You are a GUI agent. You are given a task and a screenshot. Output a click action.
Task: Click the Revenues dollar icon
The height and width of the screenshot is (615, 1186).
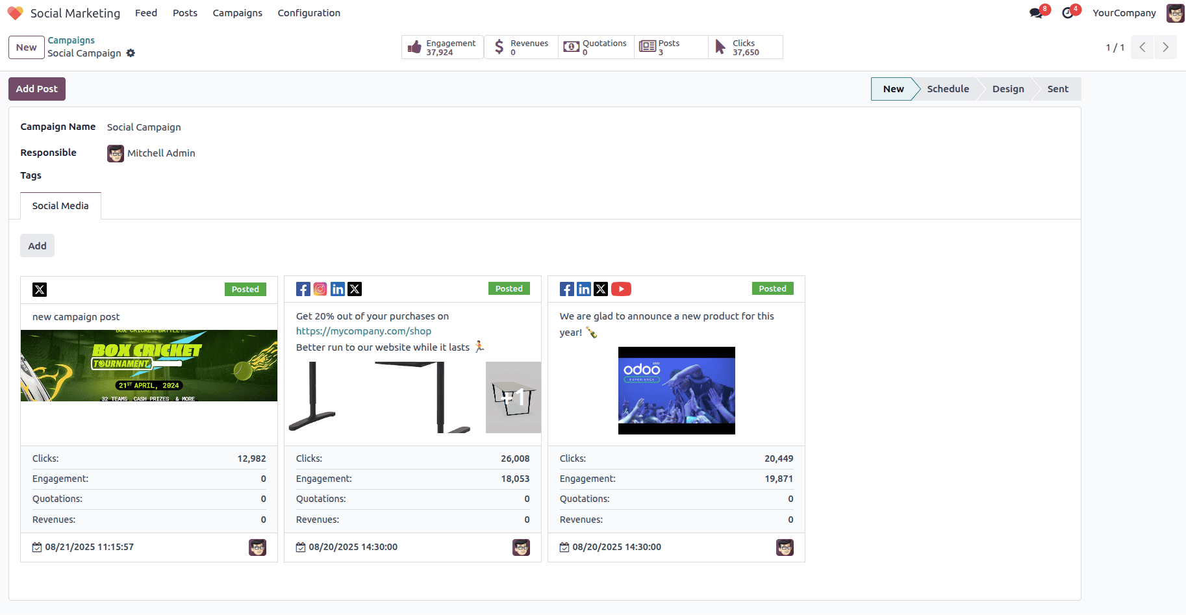tap(499, 46)
